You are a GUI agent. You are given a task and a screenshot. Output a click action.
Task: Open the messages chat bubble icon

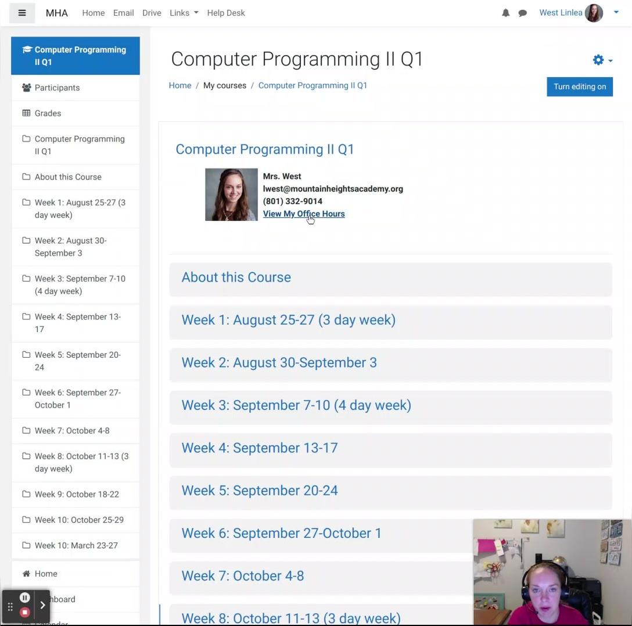coord(523,13)
